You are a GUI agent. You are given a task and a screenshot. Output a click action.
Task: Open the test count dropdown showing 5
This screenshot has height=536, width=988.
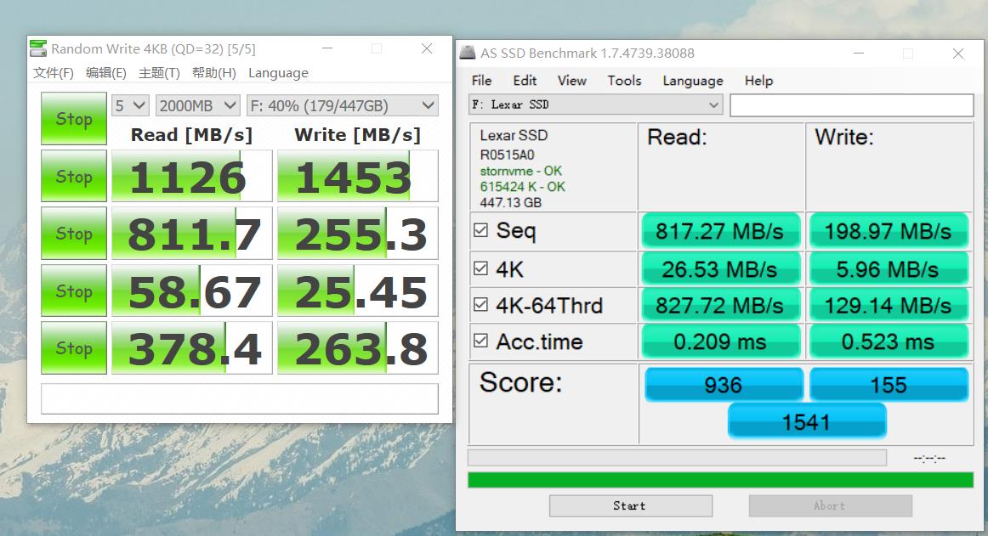click(x=130, y=105)
